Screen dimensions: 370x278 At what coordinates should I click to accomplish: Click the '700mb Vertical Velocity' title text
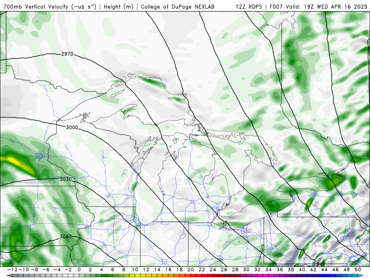pyautogui.click(x=36, y=6)
